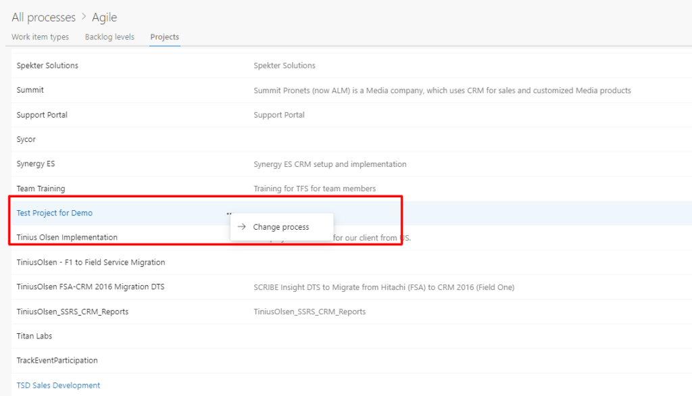
Task: Select the Sycor project row
Action: 351,139
